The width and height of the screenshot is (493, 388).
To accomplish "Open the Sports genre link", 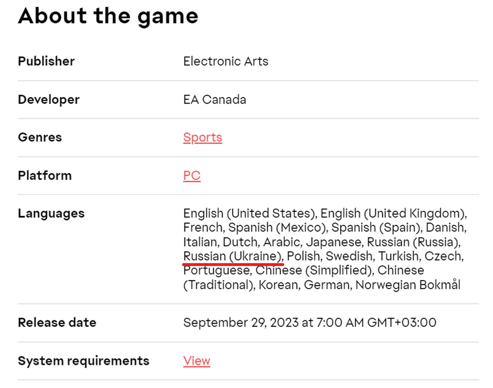I will click(x=203, y=138).
